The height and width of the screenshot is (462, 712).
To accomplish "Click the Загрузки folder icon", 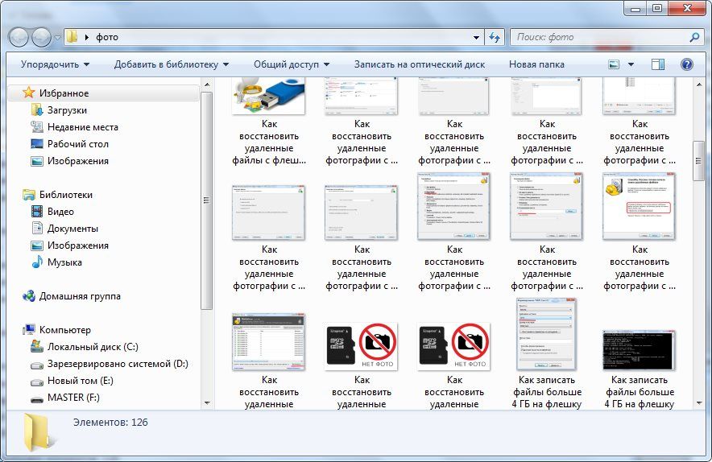I will coord(36,109).
